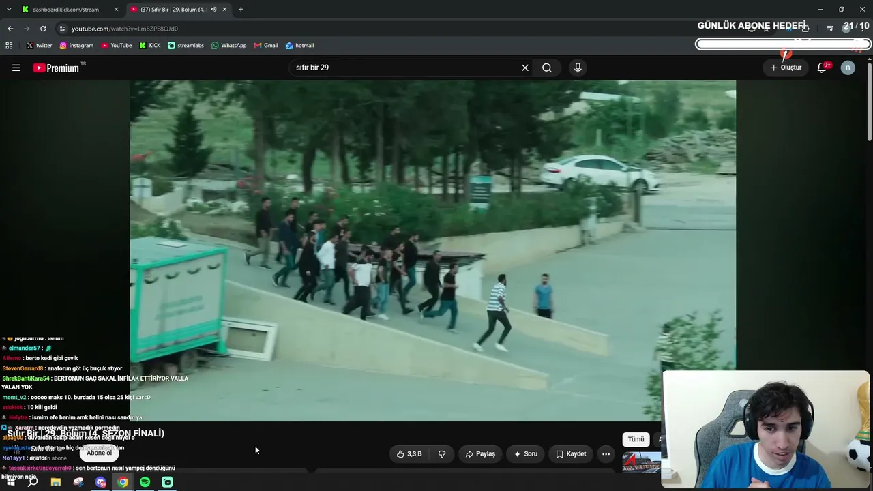Start voice search with the microphone
This screenshot has width=873, height=491.
pos(578,68)
